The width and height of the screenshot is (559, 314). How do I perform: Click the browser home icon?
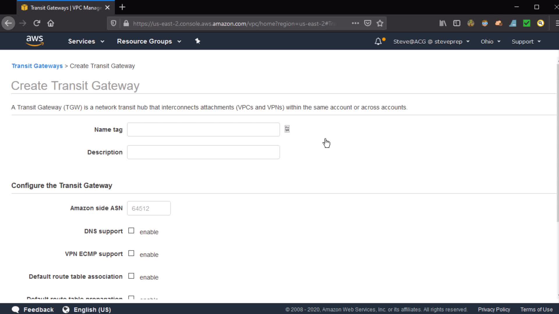click(51, 23)
